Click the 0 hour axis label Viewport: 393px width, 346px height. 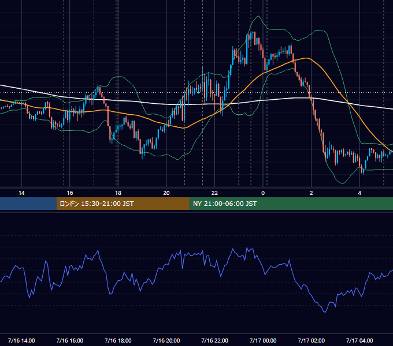pyautogui.click(x=263, y=193)
